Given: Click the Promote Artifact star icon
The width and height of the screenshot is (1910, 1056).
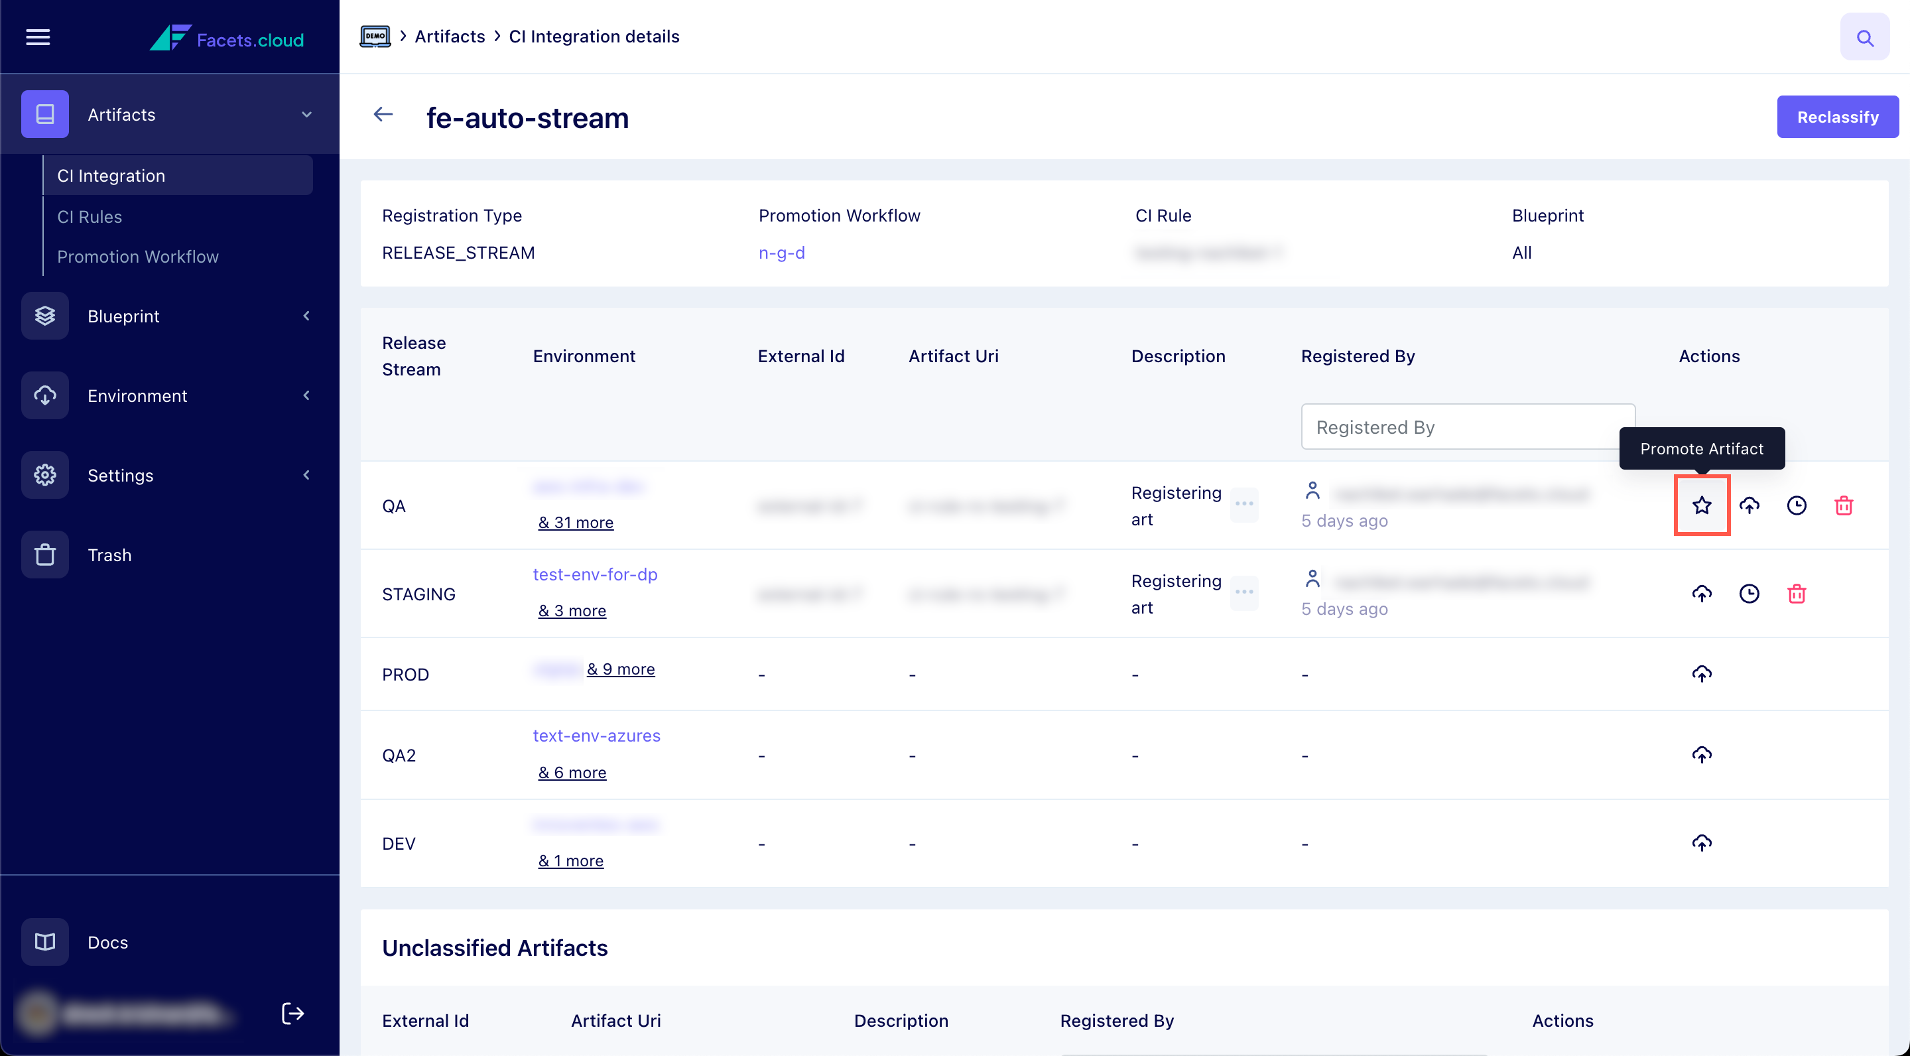Looking at the screenshot, I should (x=1702, y=505).
